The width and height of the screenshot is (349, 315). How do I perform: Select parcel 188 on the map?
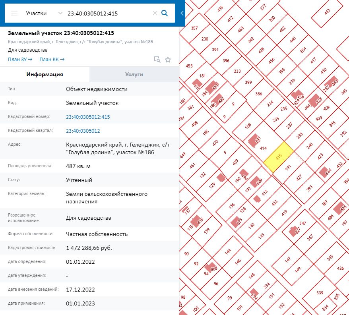(248, 126)
